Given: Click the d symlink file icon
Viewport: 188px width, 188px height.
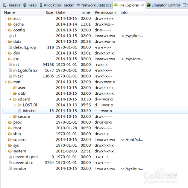Looking at the screenshot, I should pyautogui.click(x=10, y=36).
